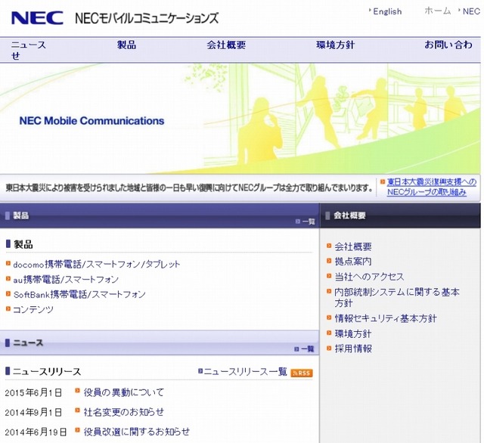The image size is (484, 443).
Task: Click the orange RSS feed icon
Action: click(302, 373)
